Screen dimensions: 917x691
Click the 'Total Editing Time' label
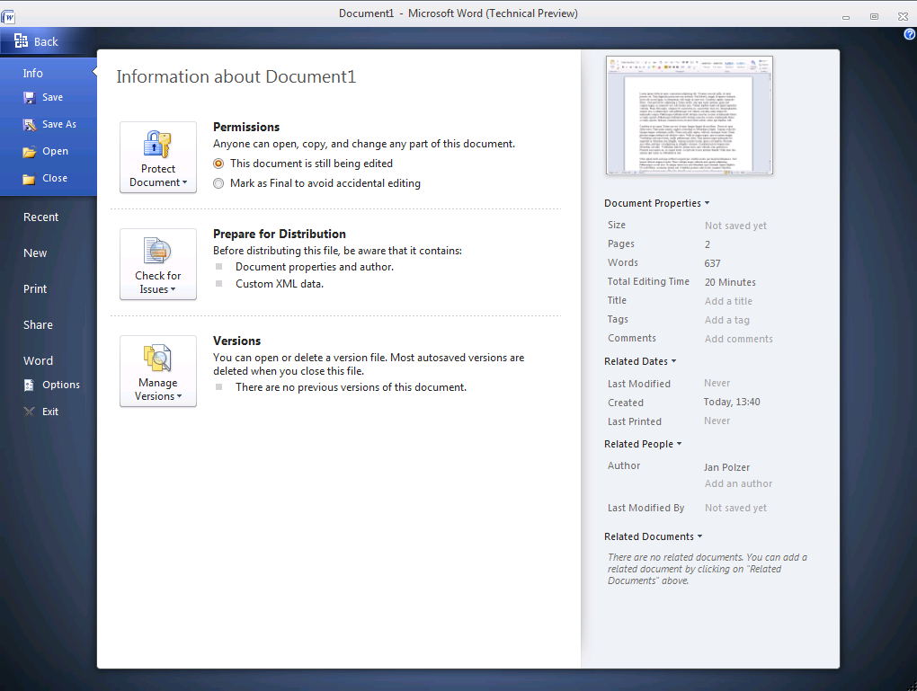pos(648,281)
